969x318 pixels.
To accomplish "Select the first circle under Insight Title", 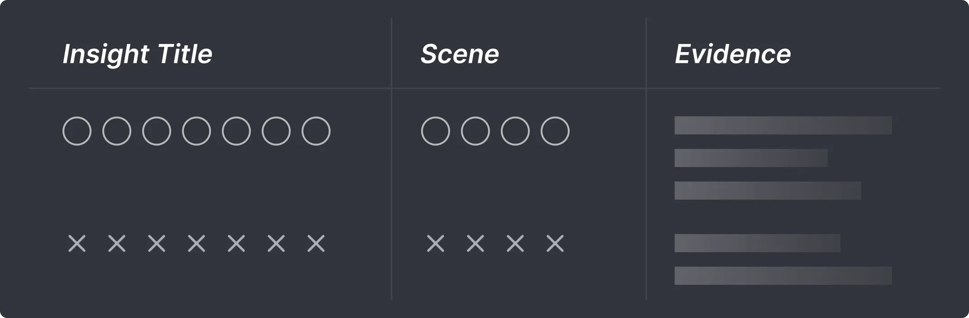I will point(77,131).
